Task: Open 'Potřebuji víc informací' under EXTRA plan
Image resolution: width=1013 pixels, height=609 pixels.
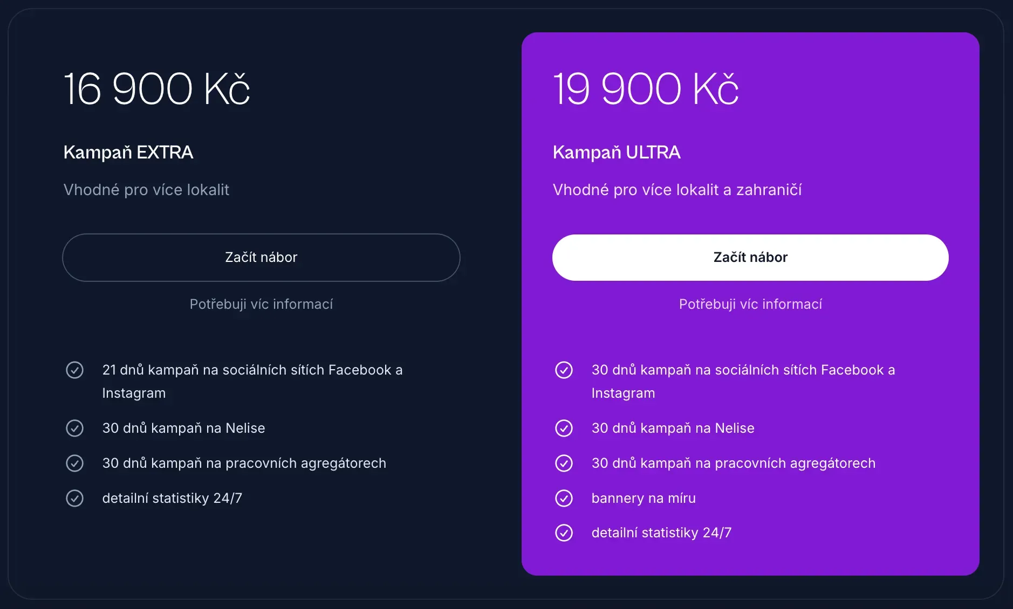Action: pos(261,304)
